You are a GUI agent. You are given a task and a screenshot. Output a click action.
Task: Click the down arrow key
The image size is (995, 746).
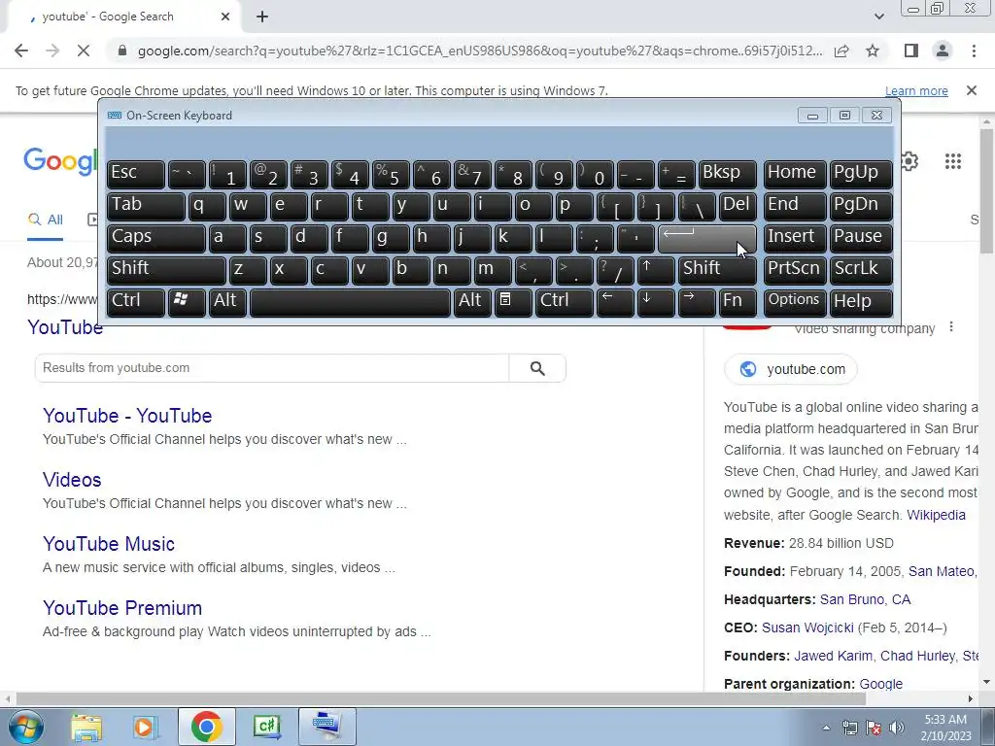tap(656, 302)
